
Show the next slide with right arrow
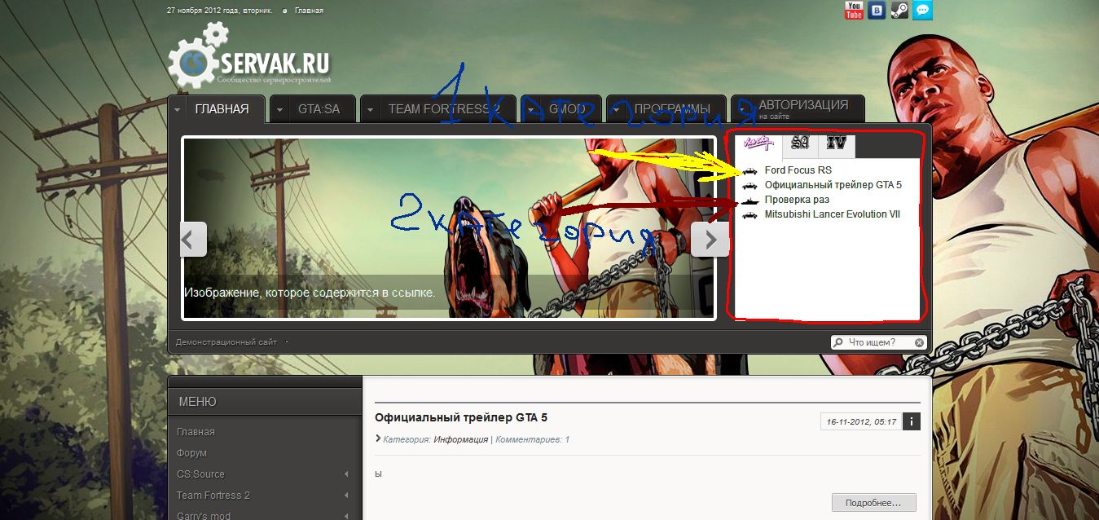[x=710, y=240]
